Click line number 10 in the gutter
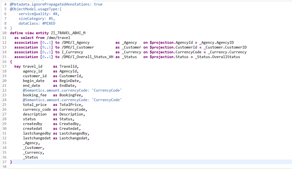Screen dimensions: 292x169 click(4, 33)
